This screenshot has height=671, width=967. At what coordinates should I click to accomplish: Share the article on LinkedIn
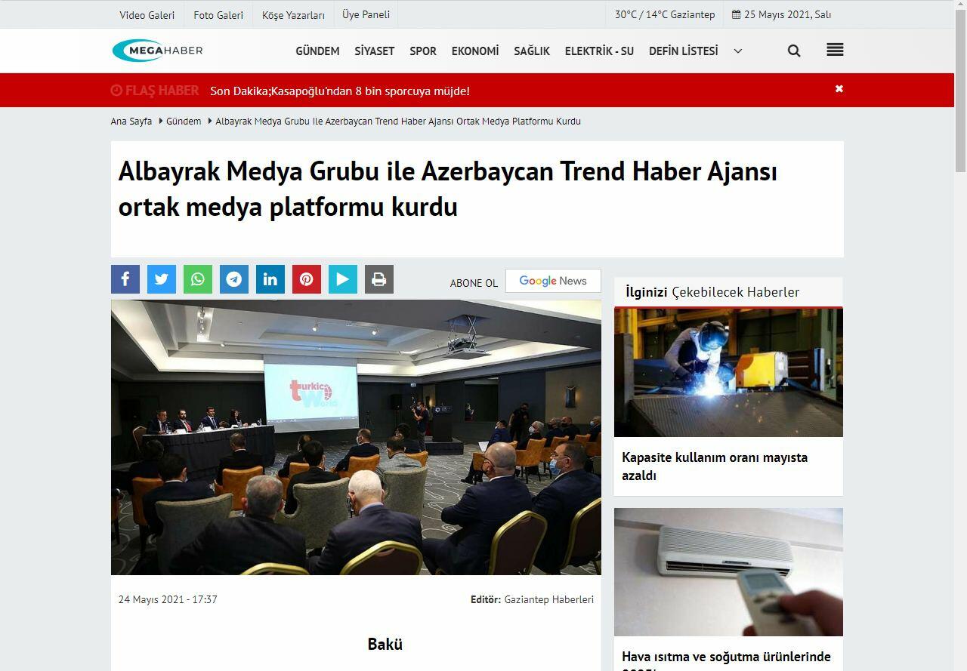270,279
